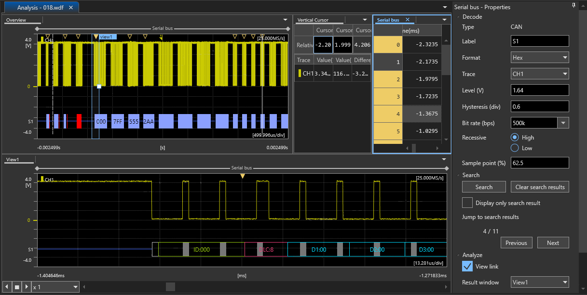Close the Serial bus tab

(407, 20)
